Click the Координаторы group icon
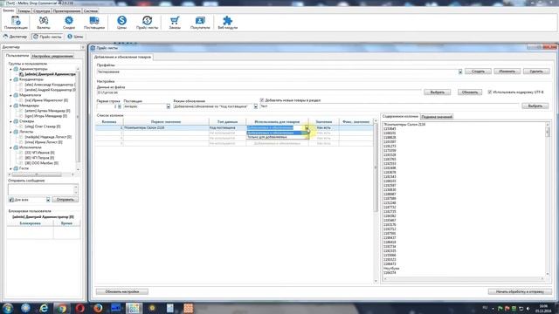 coord(16,79)
